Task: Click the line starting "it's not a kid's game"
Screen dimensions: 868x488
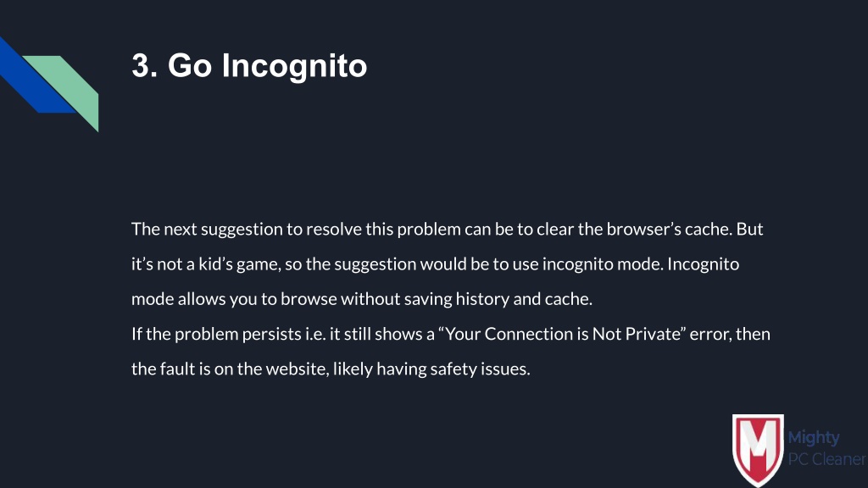Action: [x=435, y=264]
